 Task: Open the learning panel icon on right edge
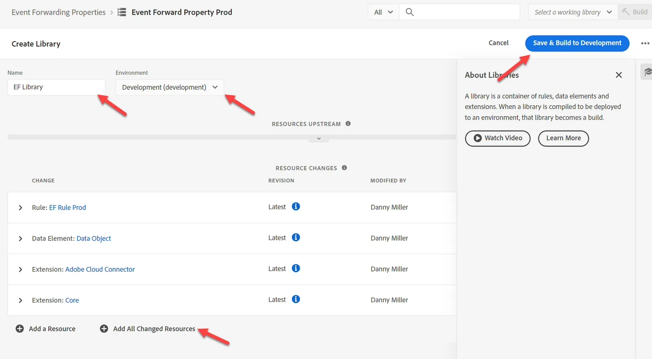click(x=646, y=72)
